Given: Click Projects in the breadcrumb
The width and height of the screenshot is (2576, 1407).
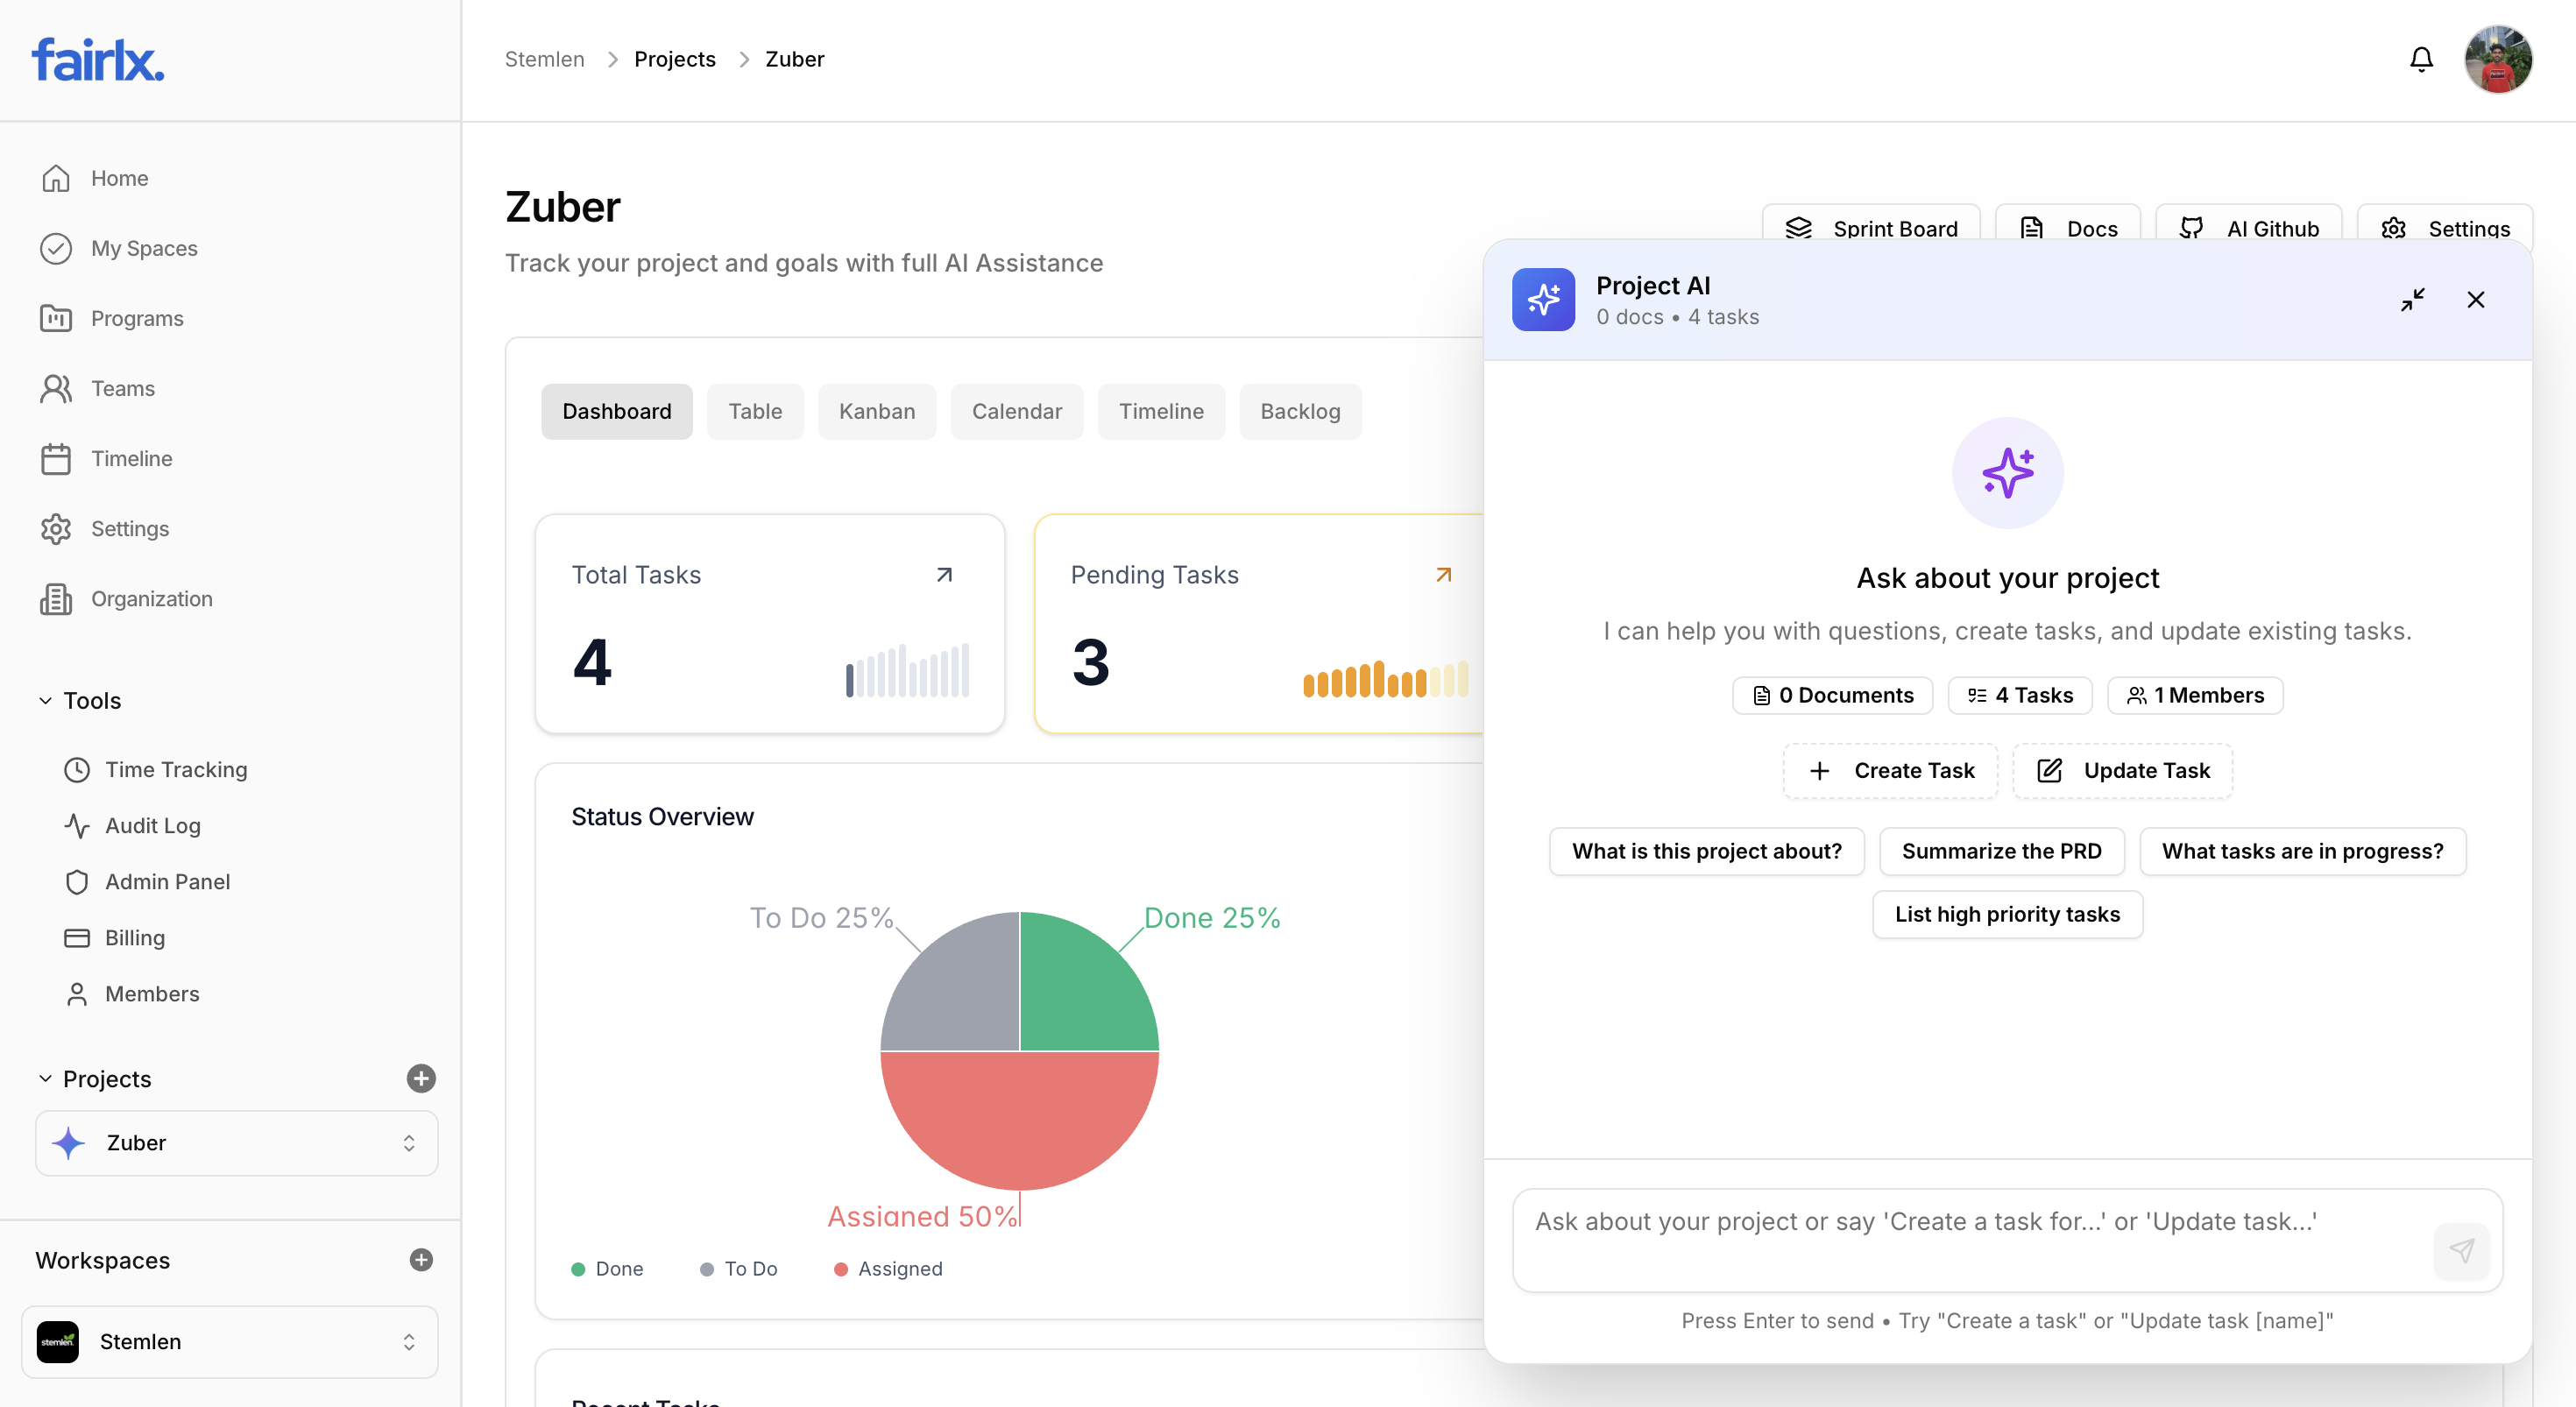Looking at the screenshot, I should pos(675,59).
